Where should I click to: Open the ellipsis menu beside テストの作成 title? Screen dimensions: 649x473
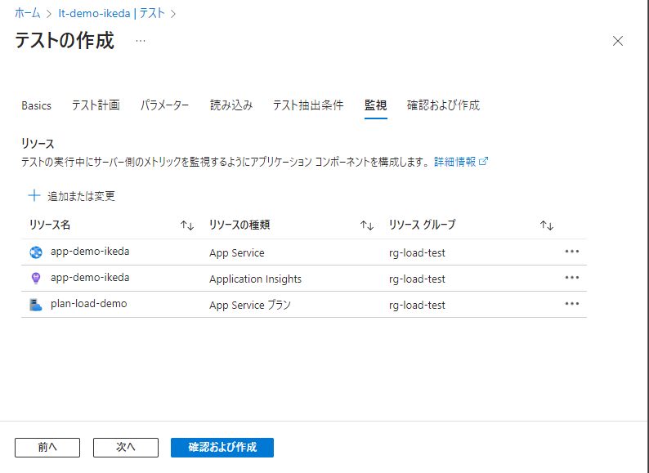[141, 41]
